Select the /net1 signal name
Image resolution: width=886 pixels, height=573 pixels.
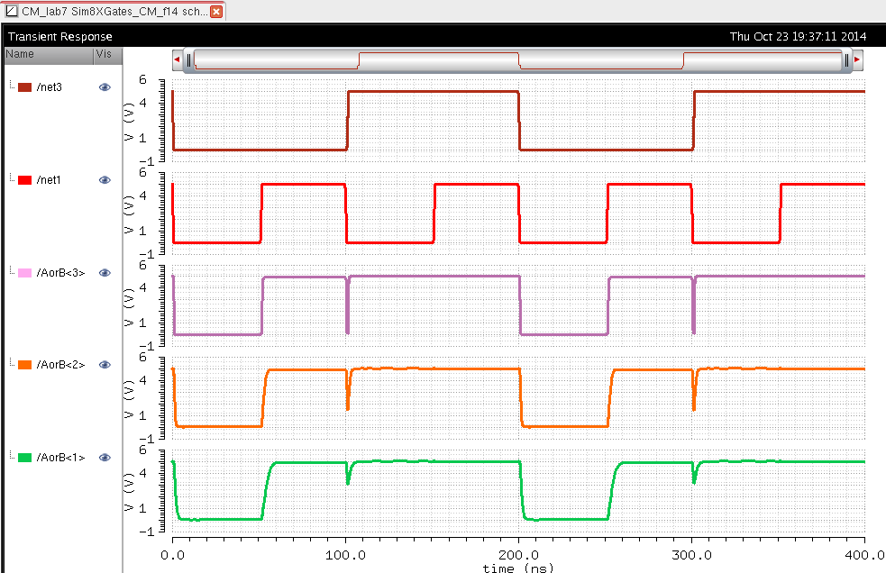pyautogui.click(x=49, y=179)
